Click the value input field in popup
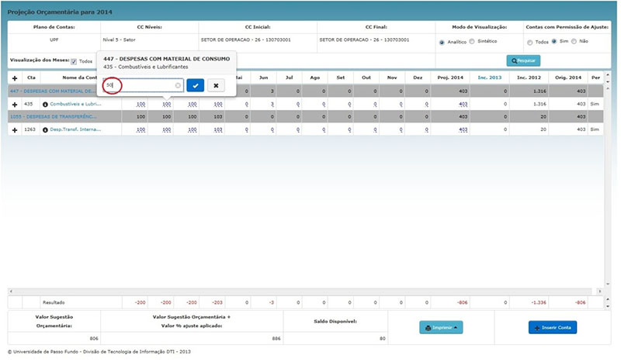The image size is (621, 362). coord(143,85)
